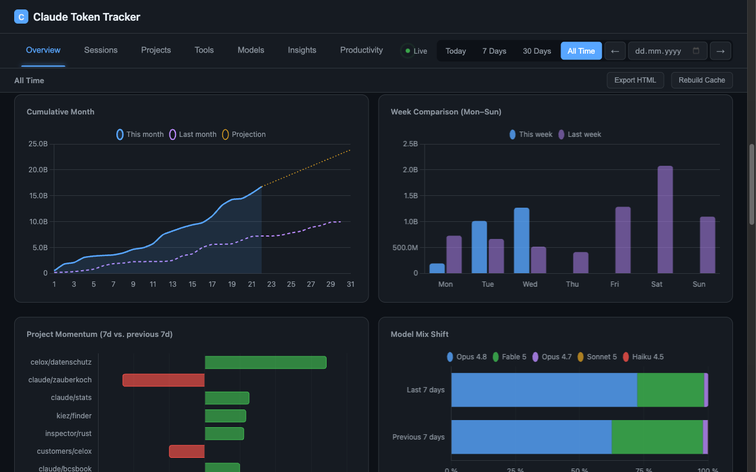Switch to the Overview tab
The width and height of the screenshot is (756, 472).
43,50
